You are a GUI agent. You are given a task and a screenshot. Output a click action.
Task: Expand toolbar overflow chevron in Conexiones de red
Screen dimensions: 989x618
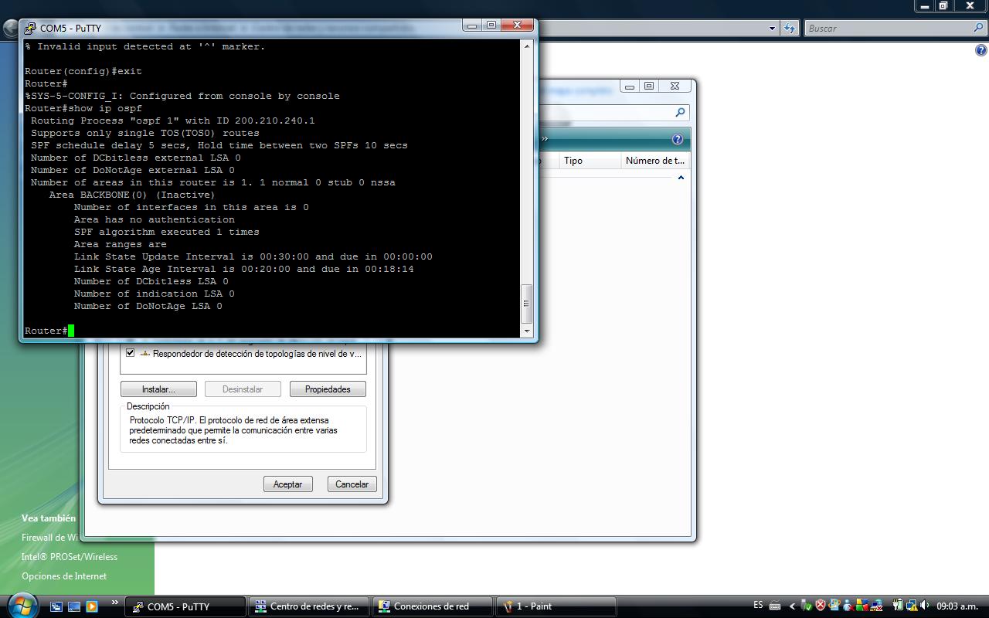(x=545, y=139)
